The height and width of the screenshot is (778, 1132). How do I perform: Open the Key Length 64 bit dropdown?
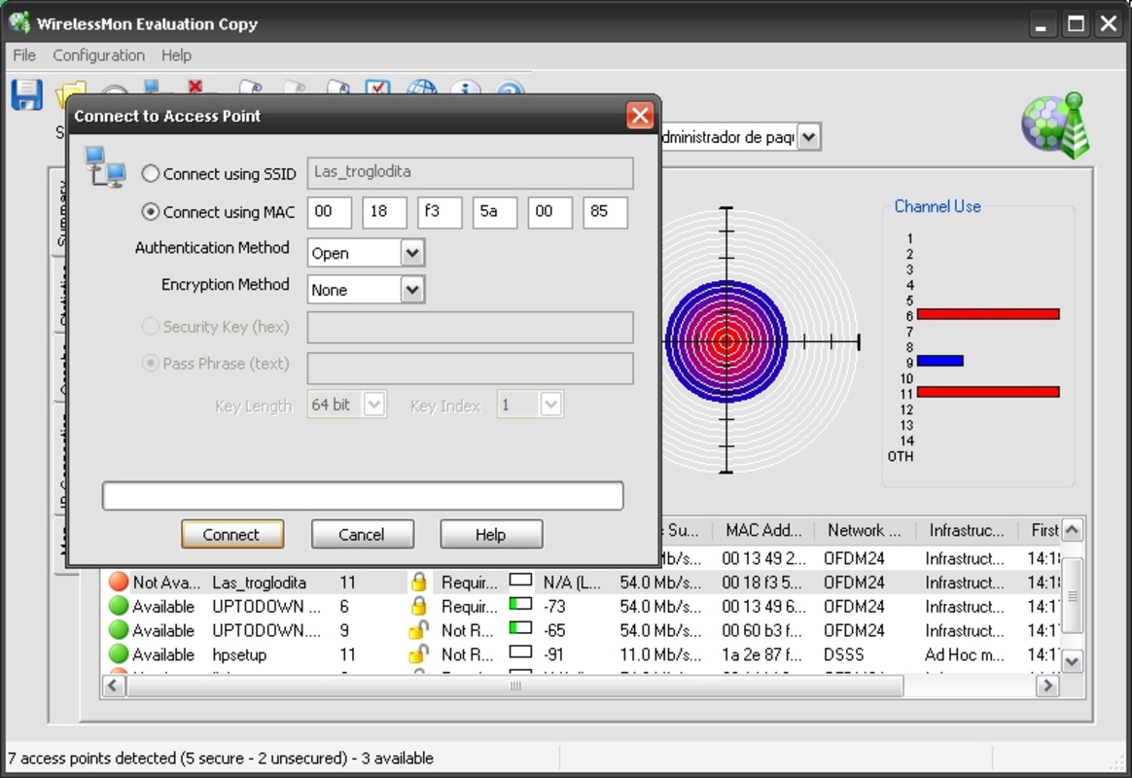coord(374,405)
